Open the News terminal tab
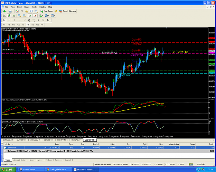 pos(32,160)
